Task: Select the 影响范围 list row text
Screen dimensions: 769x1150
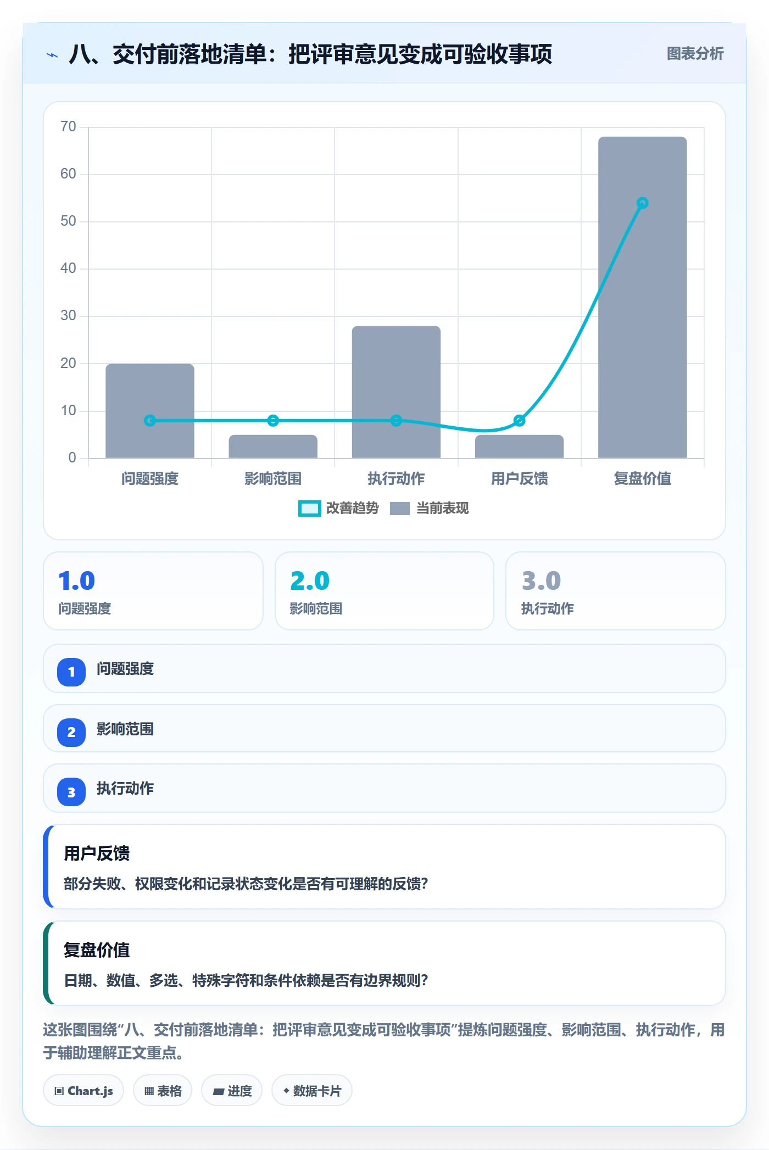Action: (x=125, y=729)
